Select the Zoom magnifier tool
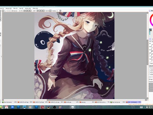The height and width of the screenshot is (115, 153). pos(152,41)
